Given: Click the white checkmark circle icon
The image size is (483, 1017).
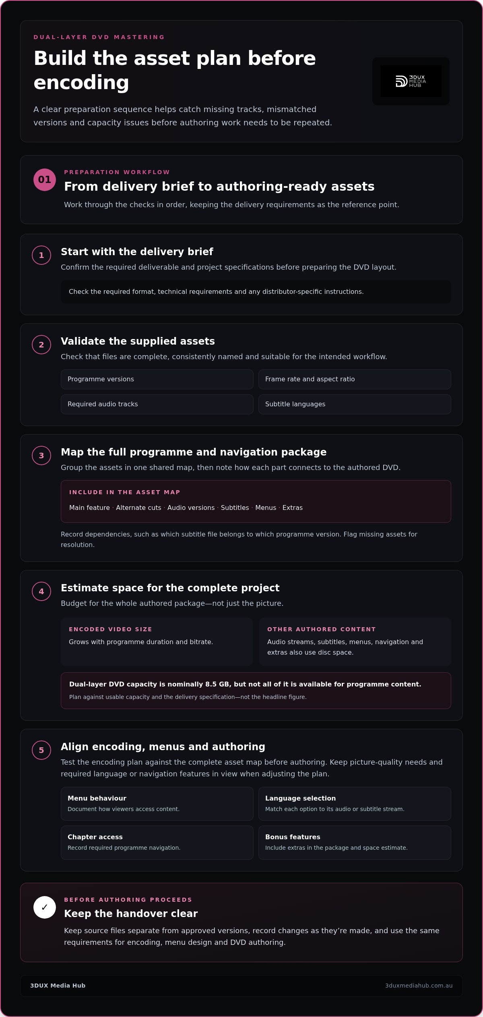Looking at the screenshot, I should 45,907.
